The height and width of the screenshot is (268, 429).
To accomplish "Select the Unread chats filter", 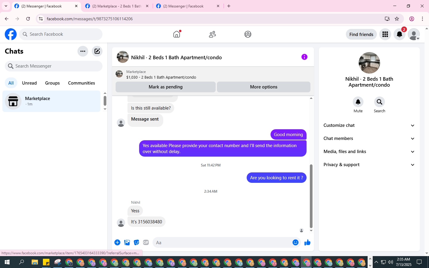I will [x=29, y=83].
